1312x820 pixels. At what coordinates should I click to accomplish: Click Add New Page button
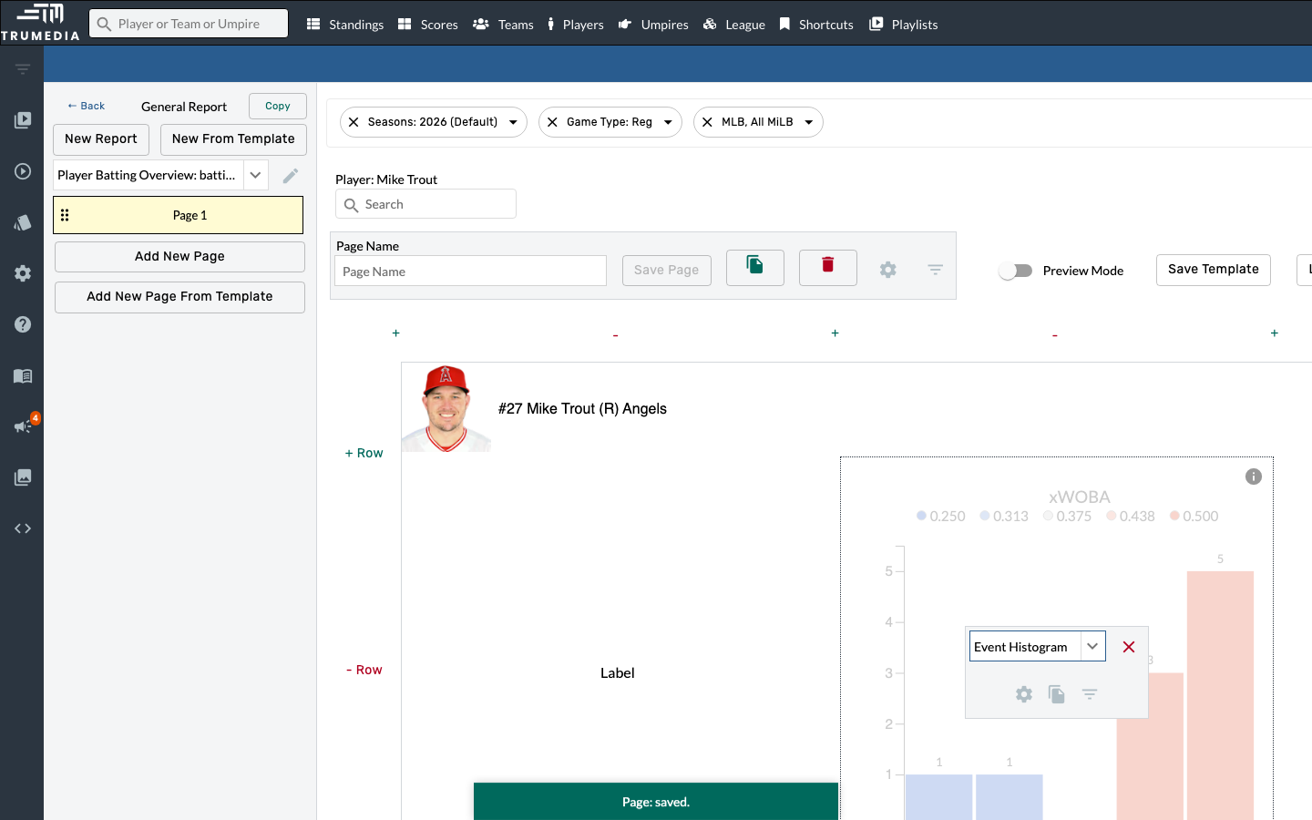[x=179, y=257]
